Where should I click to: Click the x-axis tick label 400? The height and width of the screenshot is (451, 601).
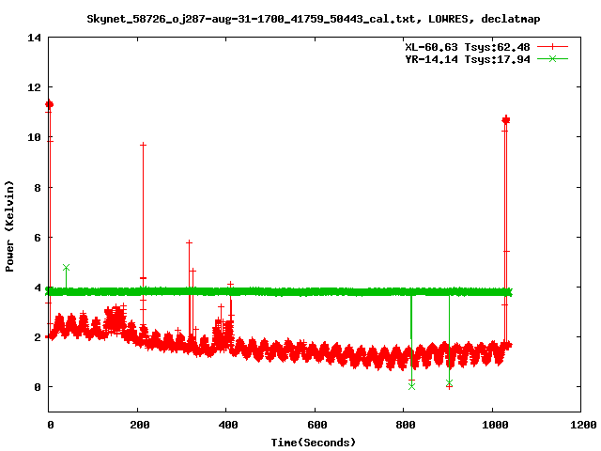(x=228, y=425)
